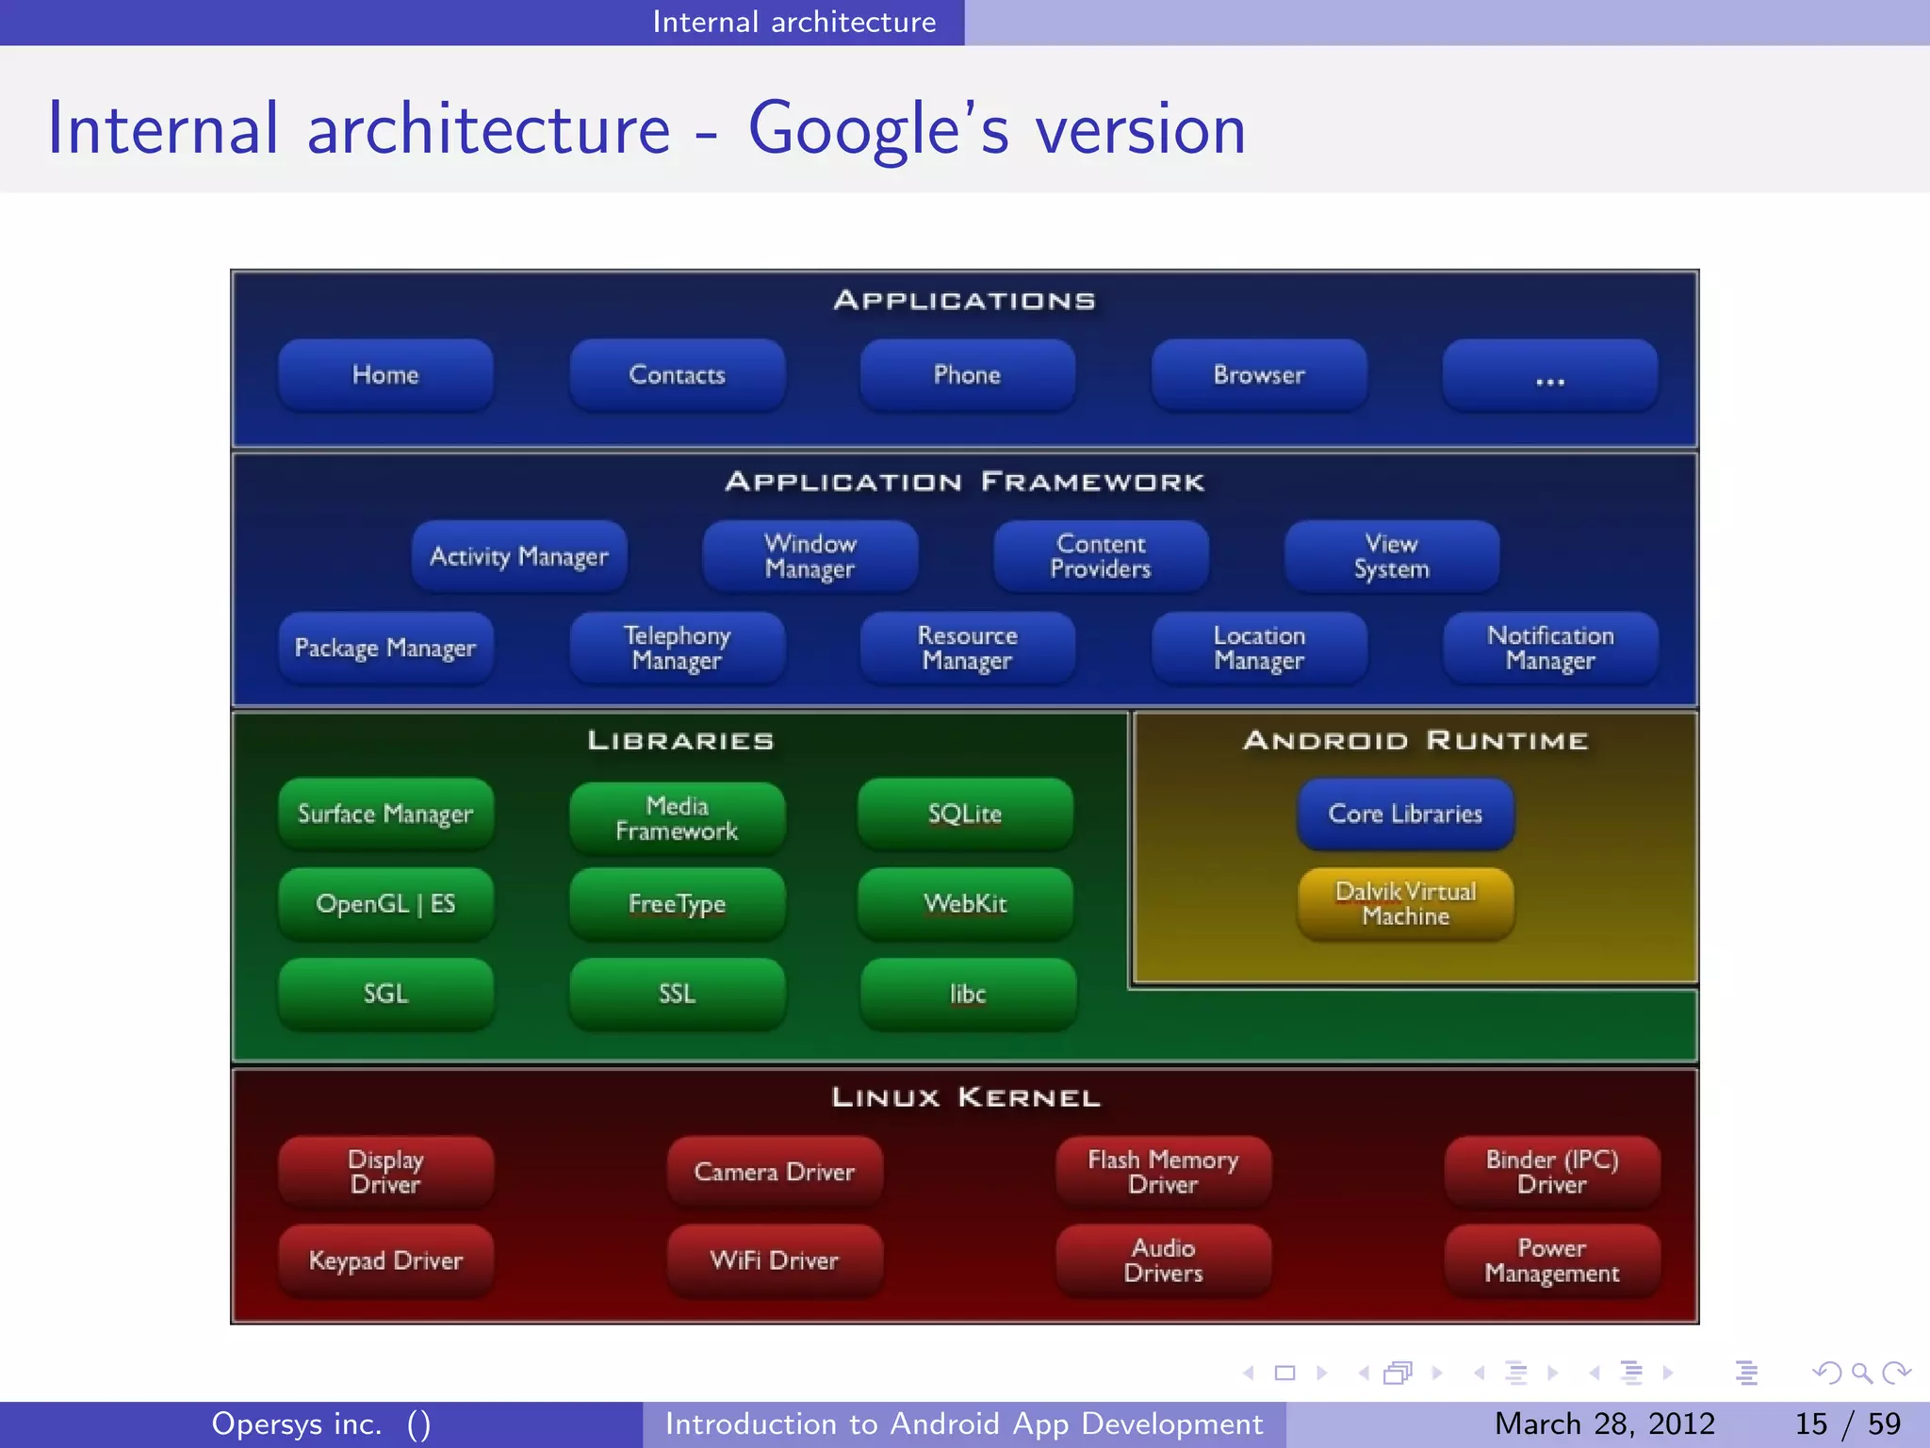Click the Phone application box
Image resolution: width=1930 pixels, height=1448 pixels.
(x=968, y=375)
